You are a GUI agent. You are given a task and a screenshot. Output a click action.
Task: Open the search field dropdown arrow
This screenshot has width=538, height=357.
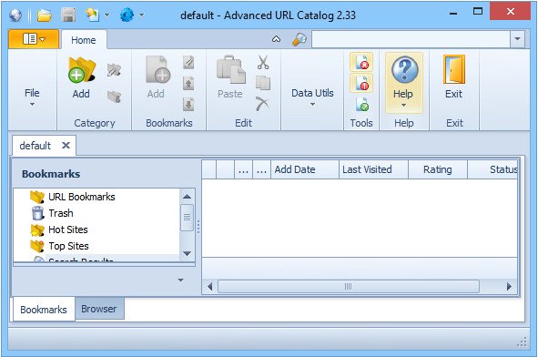pos(517,39)
